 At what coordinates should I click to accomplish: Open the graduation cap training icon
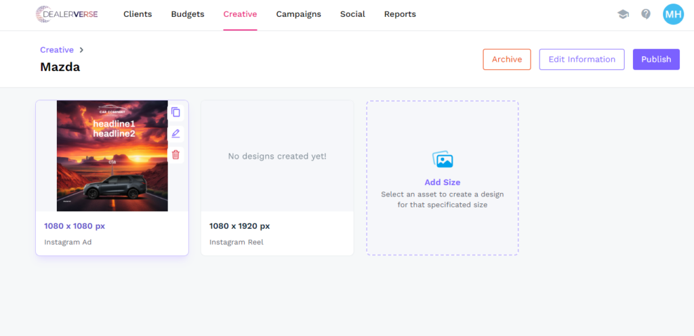[x=623, y=14]
